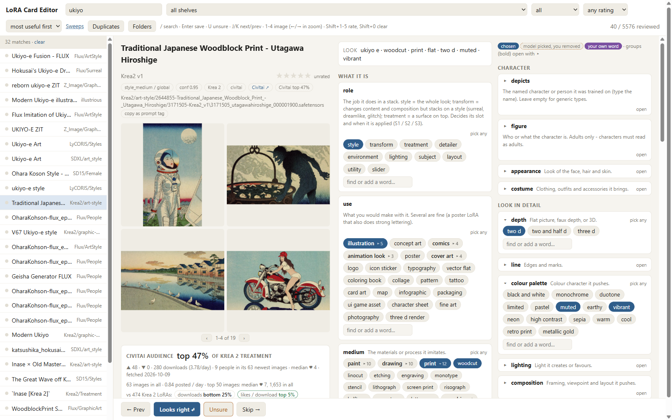This screenshot has width=672, height=420.
Task: Click the Folders button
Action: tap(142, 26)
